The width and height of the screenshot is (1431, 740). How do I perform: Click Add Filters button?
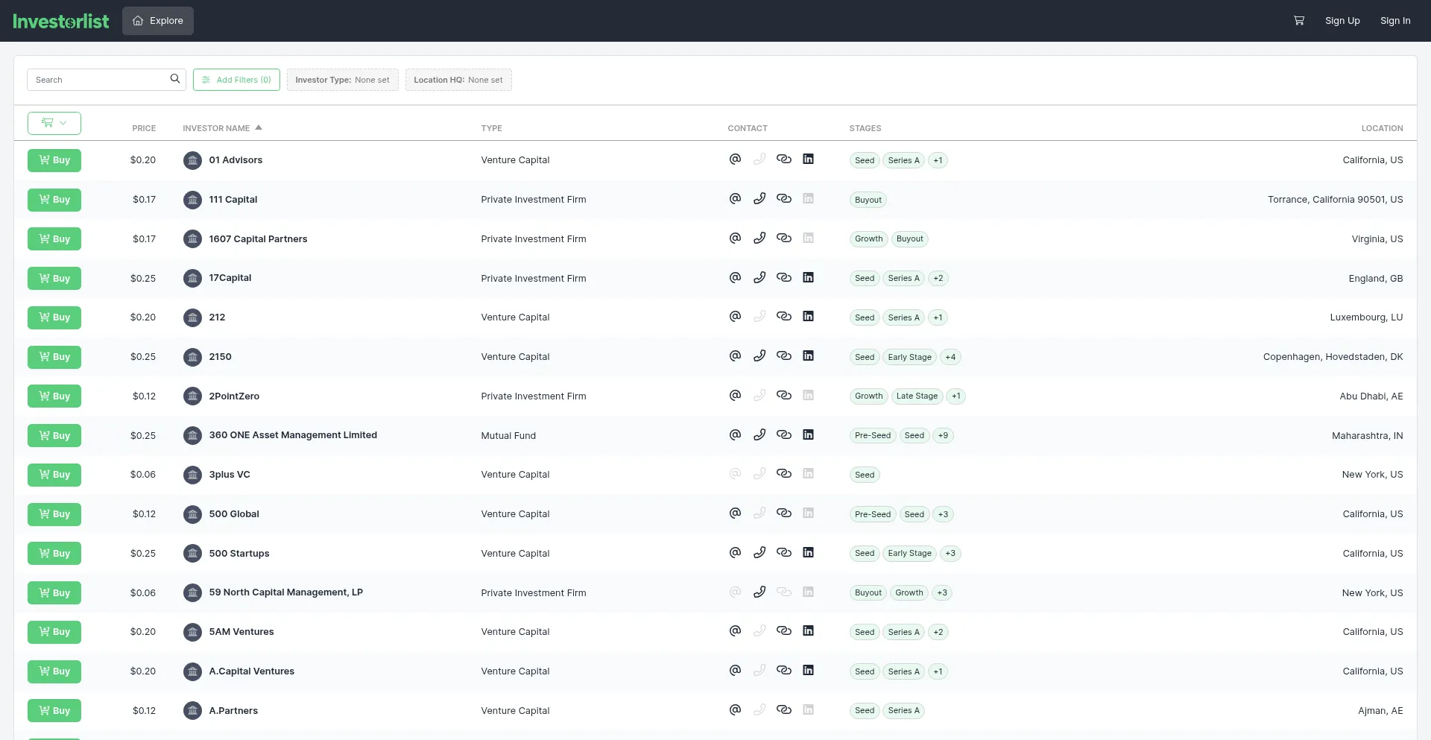[236, 80]
